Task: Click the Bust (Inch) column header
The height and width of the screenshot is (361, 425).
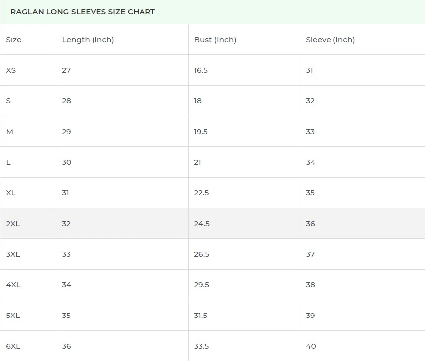Action: (215, 40)
